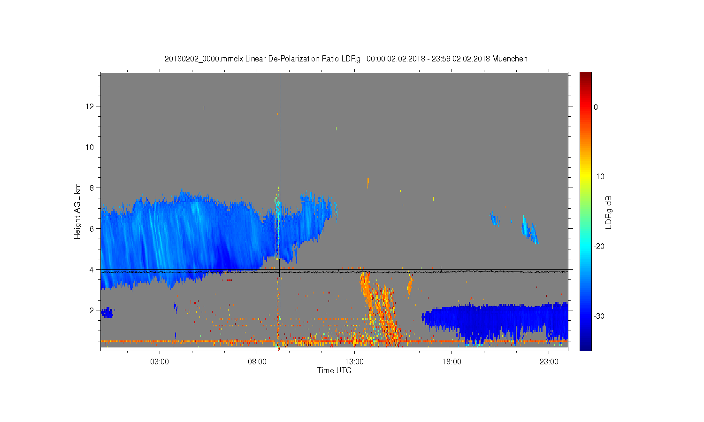Click the 23:00 time tick label

click(x=549, y=362)
